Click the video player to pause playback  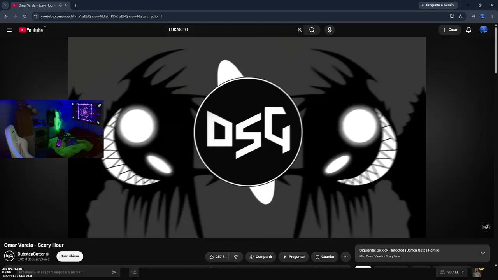[x=247, y=137]
